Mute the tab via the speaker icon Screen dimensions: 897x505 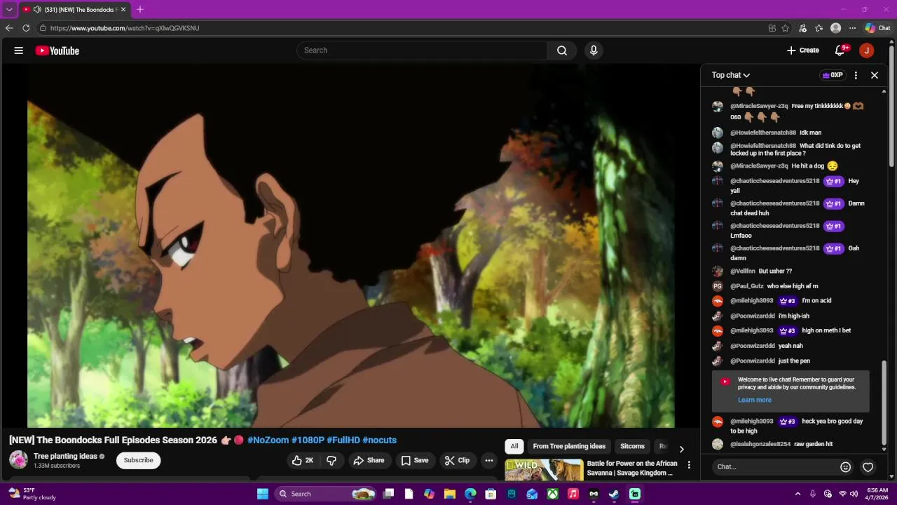coord(37,10)
